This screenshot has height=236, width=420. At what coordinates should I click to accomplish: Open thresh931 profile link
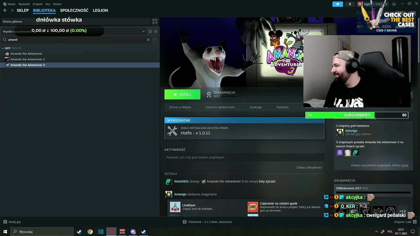(181, 181)
